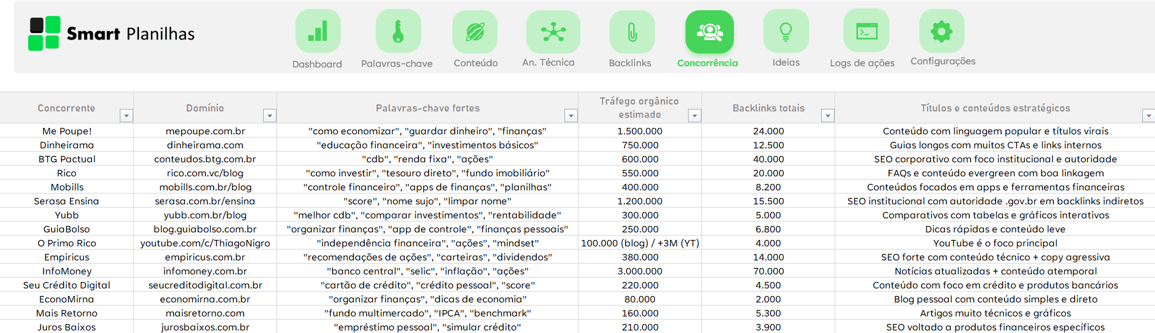This screenshot has height=333, width=1155.
Task: Click the Concorrência people icon
Action: click(x=709, y=32)
